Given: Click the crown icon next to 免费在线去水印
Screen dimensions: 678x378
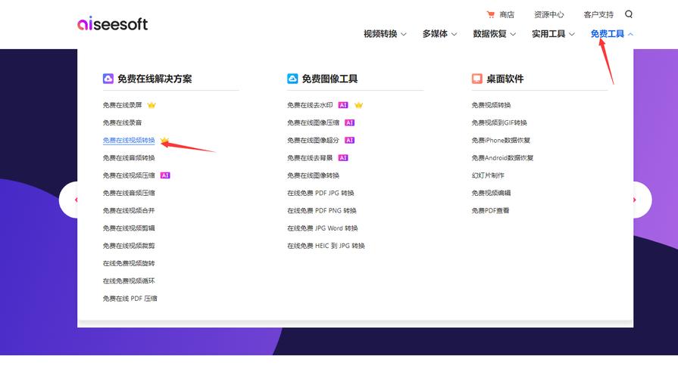Looking at the screenshot, I should [x=358, y=105].
